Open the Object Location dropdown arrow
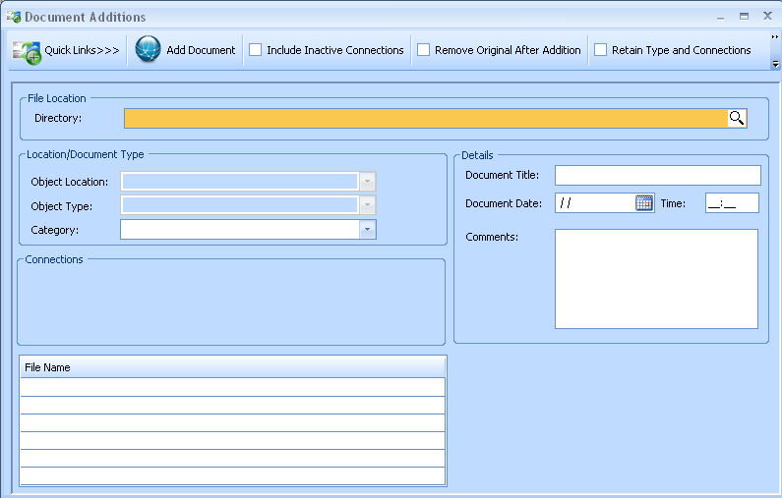The image size is (782, 498). 367,182
